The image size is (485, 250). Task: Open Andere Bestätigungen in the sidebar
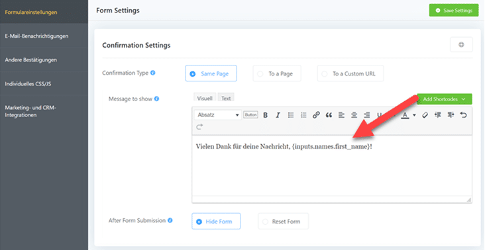pos(44,60)
